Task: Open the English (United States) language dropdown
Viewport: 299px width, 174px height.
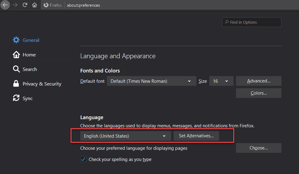Action: 125,136
